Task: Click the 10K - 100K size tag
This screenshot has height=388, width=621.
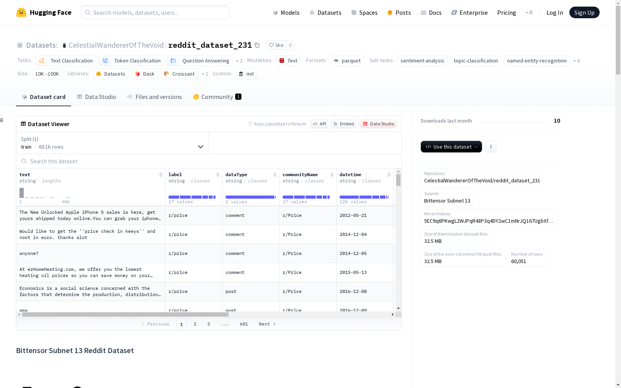Action: coord(47,74)
